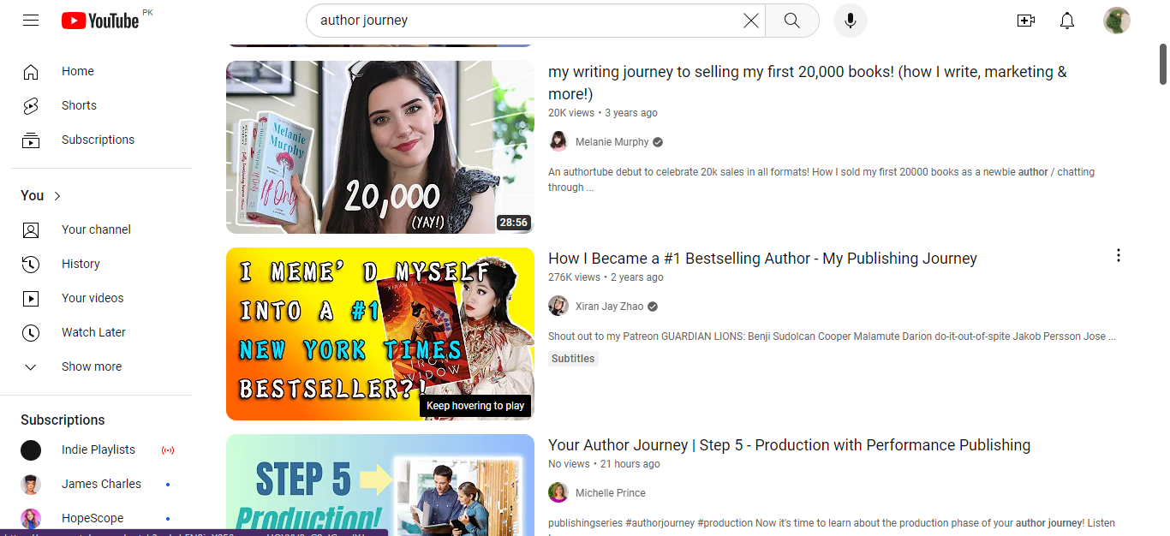Open How I Became #1 Bestselling Author title
The height and width of the screenshot is (536, 1170).
point(762,259)
